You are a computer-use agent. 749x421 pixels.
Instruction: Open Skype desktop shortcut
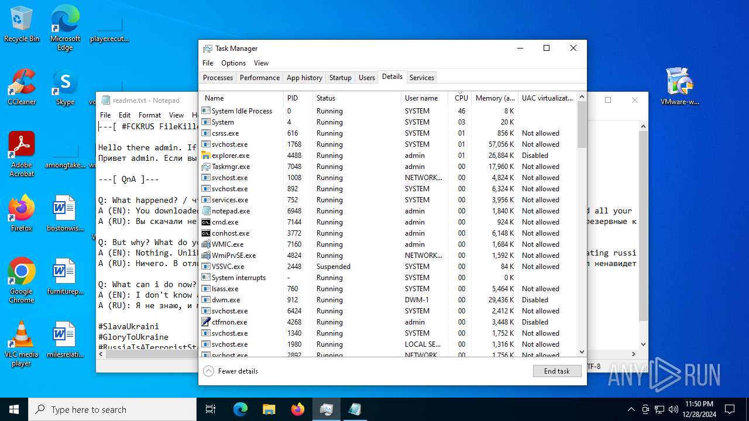[65, 88]
